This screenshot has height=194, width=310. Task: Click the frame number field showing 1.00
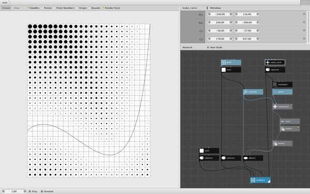(14, 191)
